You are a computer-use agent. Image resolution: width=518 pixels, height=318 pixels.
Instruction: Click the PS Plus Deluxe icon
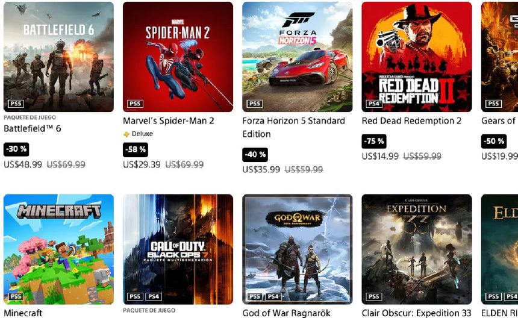pyautogui.click(x=126, y=134)
